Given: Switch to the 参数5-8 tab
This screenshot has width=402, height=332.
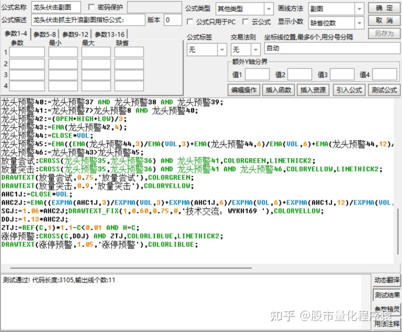Looking at the screenshot, I should [45, 34].
